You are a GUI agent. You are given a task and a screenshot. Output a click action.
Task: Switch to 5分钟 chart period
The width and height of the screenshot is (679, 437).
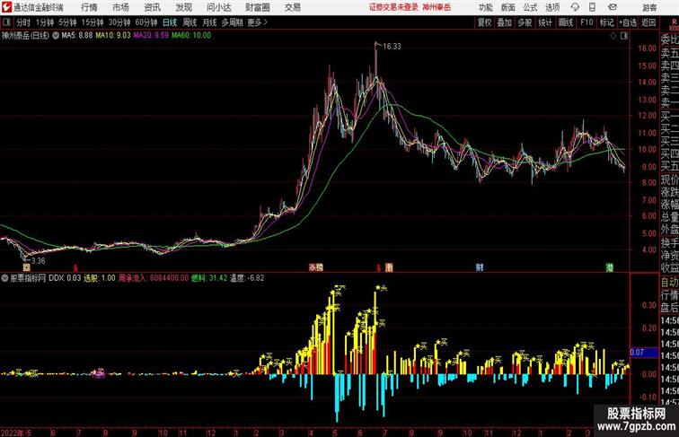[x=67, y=22]
